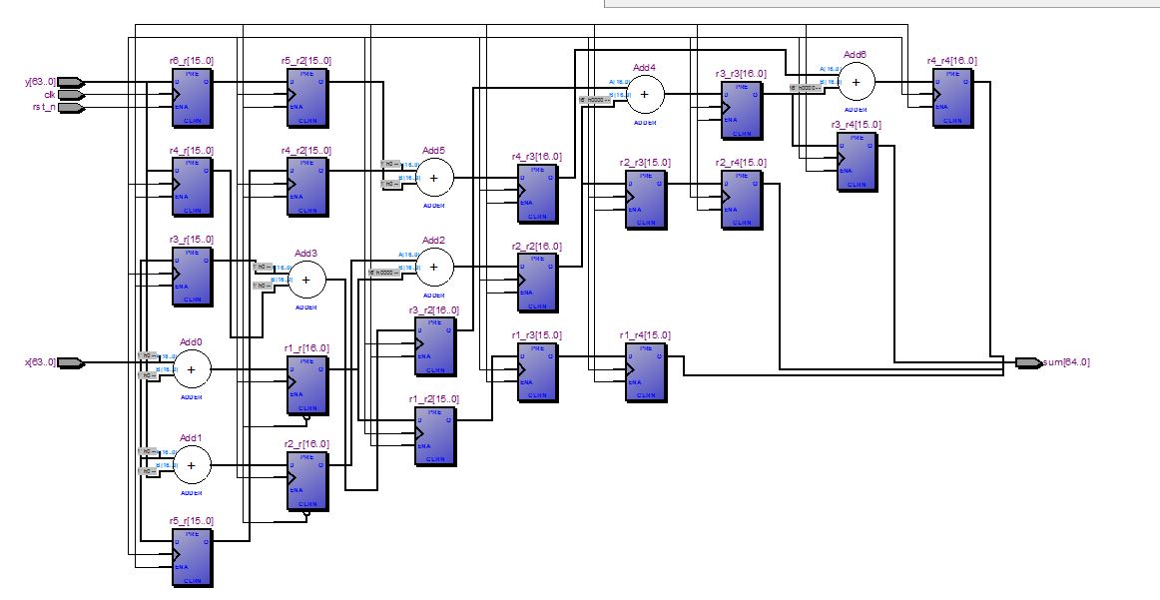1160x600 pixels.
Task: Select the r2_r3[15..0] register block
Action: coord(645,200)
